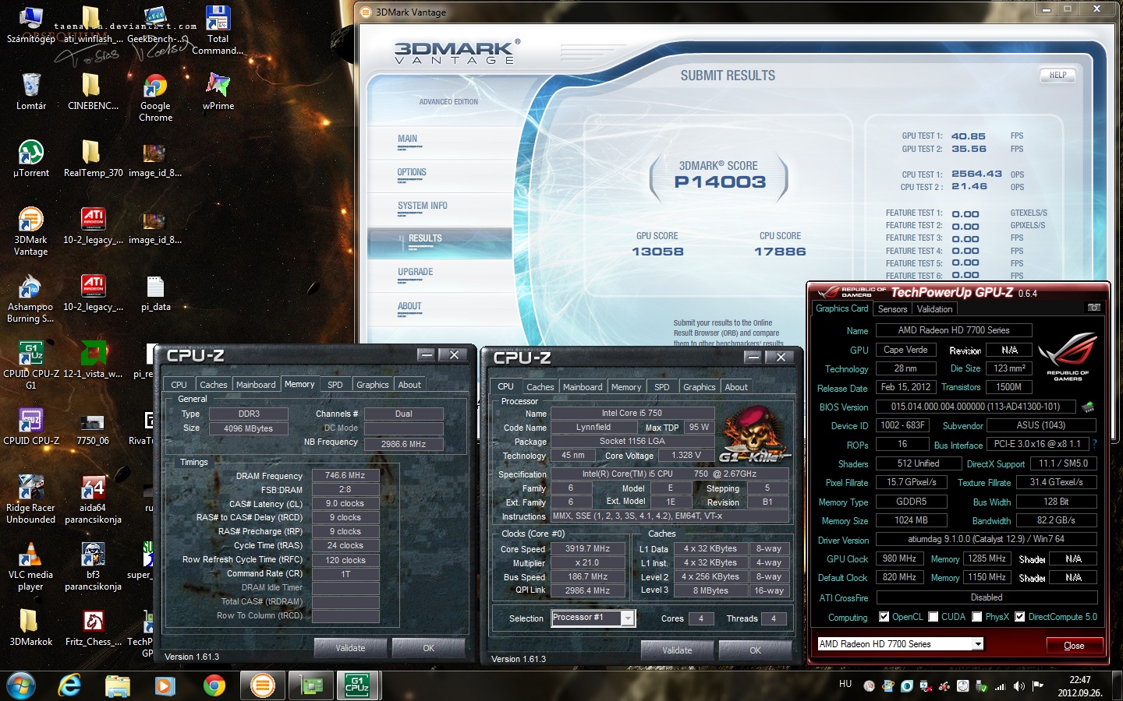
Task: Click the BIOS Version field in GPU-Z
Action: (976, 407)
